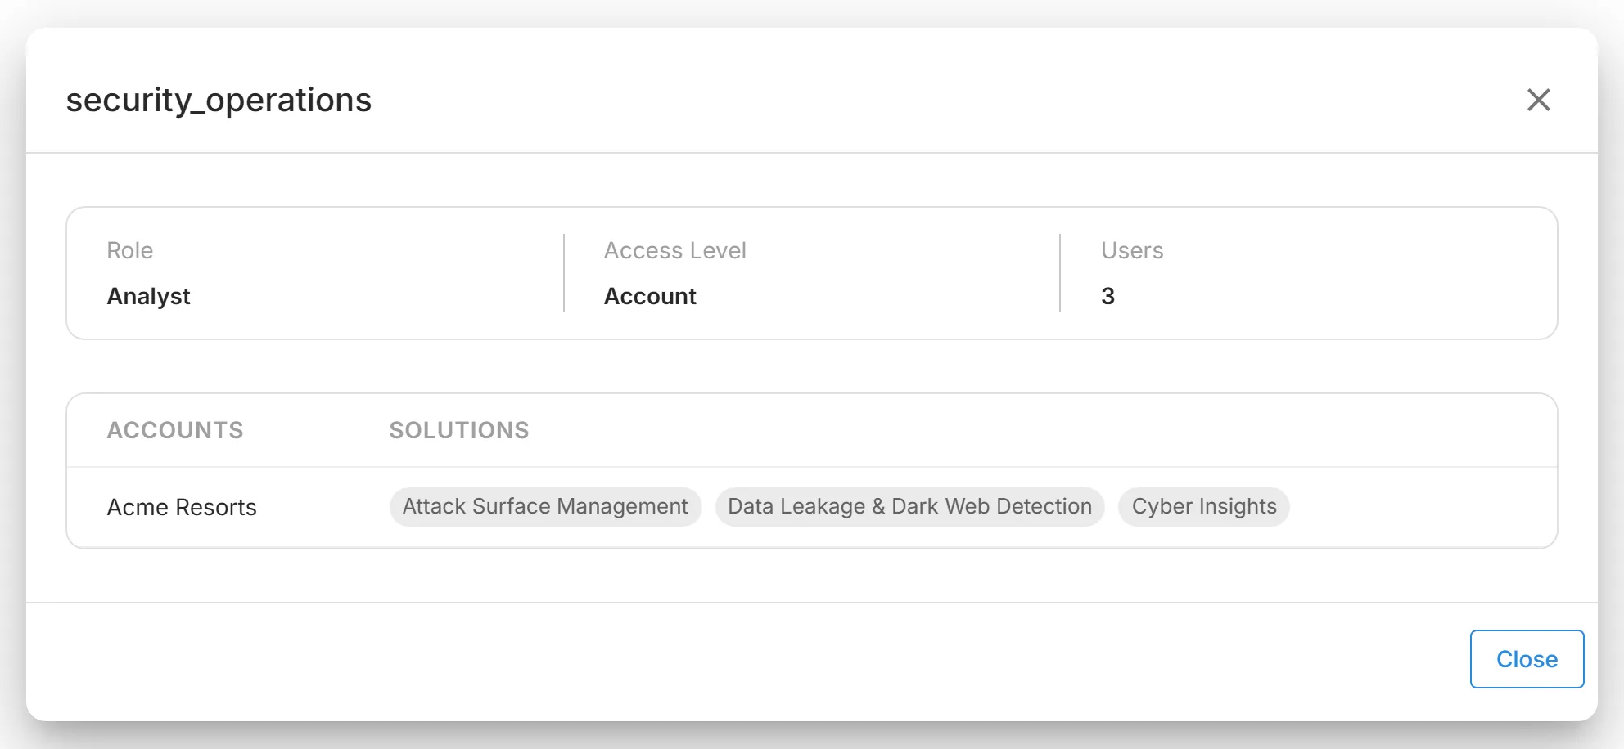This screenshot has height=749, width=1624.
Task: Select the Data Leakage & Dark Web Detection tag
Action: pos(909,507)
